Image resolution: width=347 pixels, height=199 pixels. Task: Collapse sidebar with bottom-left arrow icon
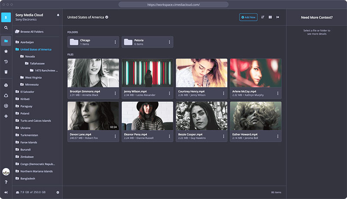6,192
